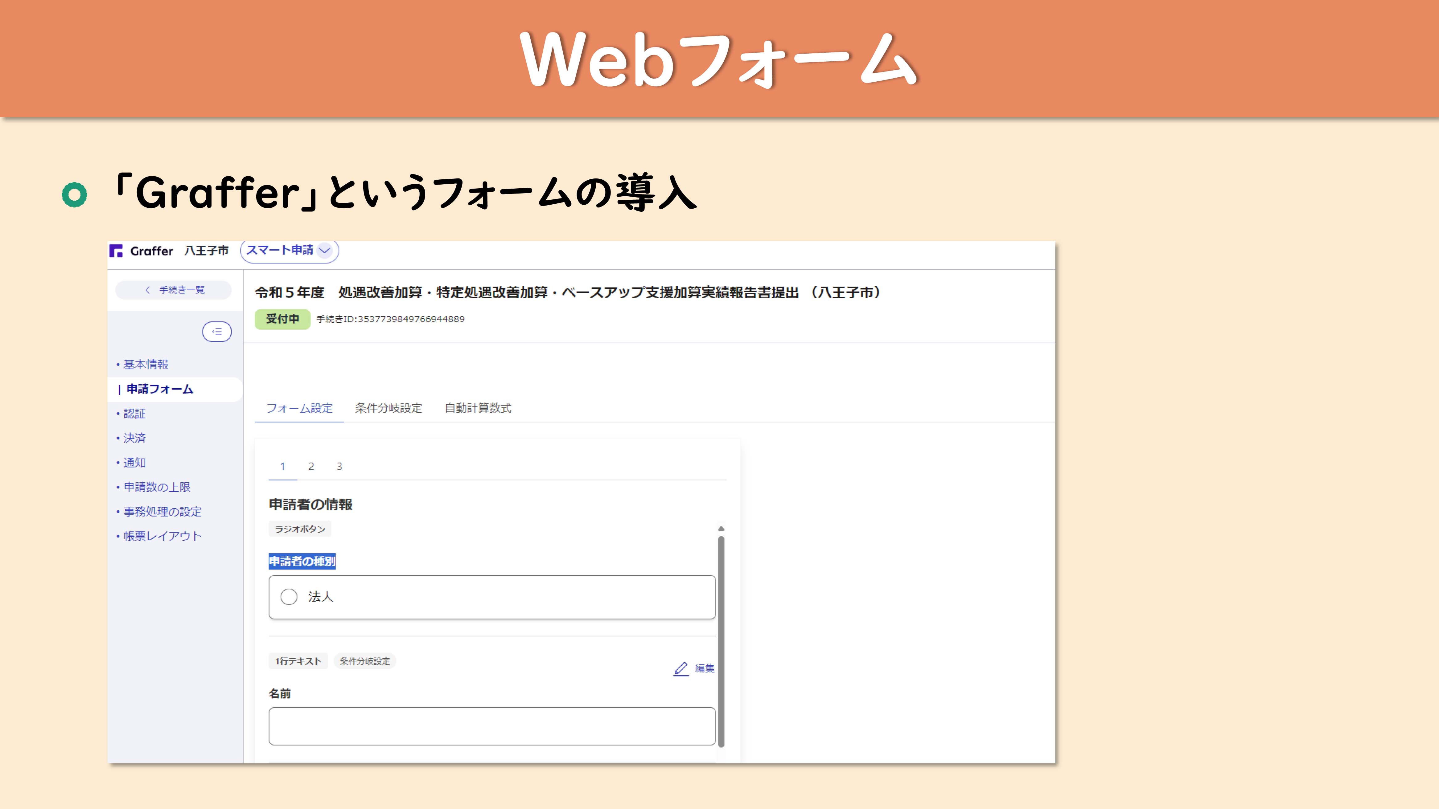
Task: Switch to the フォーム設定 tab
Action: pyautogui.click(x=299, y=408)
